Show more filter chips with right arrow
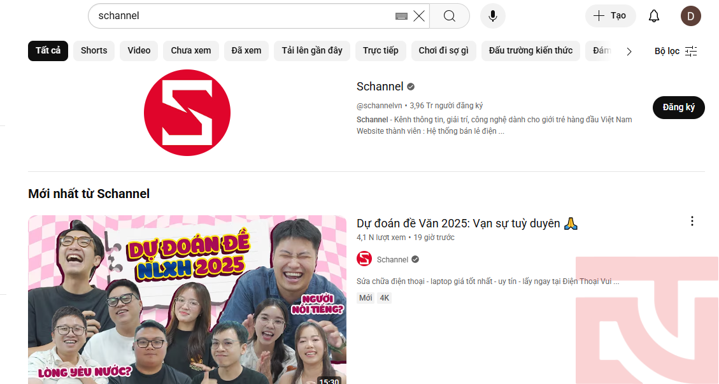The width and height of the screenshot is (719, 384). pyautogui.click(x=629, y=51)
